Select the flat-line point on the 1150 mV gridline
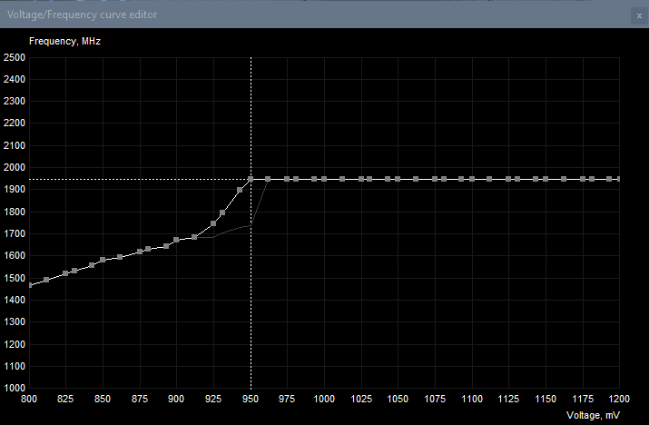 [546, 179]
